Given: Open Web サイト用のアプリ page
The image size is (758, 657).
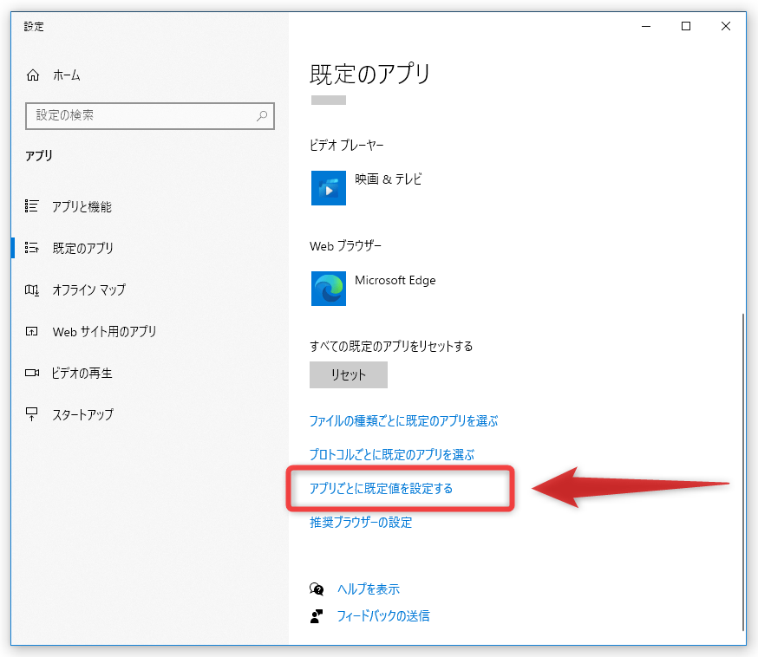Looking at the screenshot, I should coord(104,331).
